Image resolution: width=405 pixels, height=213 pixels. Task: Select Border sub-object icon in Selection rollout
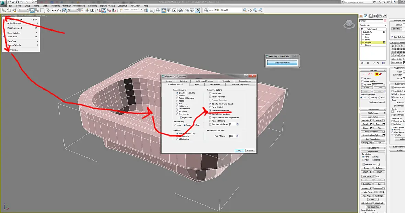point(372,74)
